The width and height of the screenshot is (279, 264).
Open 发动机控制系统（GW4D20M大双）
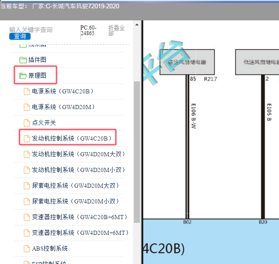[78, 154]
